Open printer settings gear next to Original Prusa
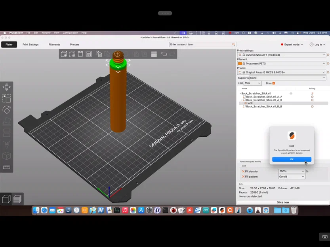Viewport: 330px width, 247px height. tap(328, 72)
